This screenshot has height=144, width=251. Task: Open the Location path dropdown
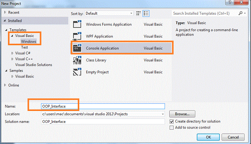click(163, 114)
